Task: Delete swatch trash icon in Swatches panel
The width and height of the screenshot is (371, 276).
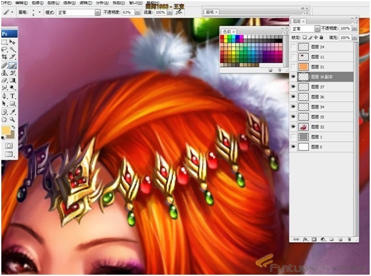Action: [279, 70]
